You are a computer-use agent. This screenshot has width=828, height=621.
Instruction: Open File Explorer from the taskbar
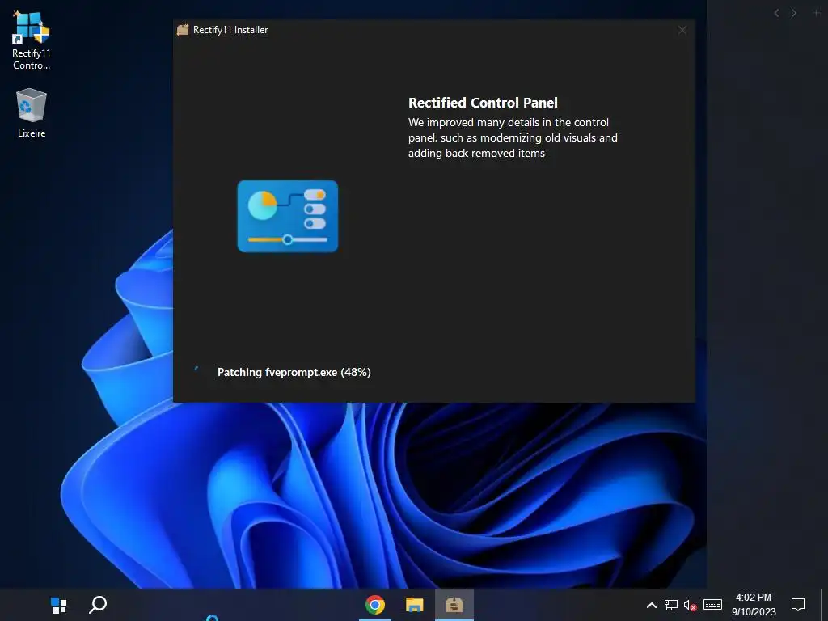(415, 605)
